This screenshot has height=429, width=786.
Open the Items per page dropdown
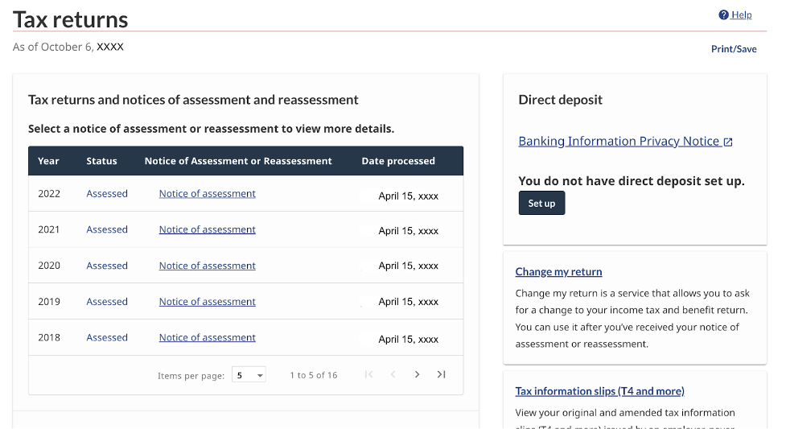[249, 375]
